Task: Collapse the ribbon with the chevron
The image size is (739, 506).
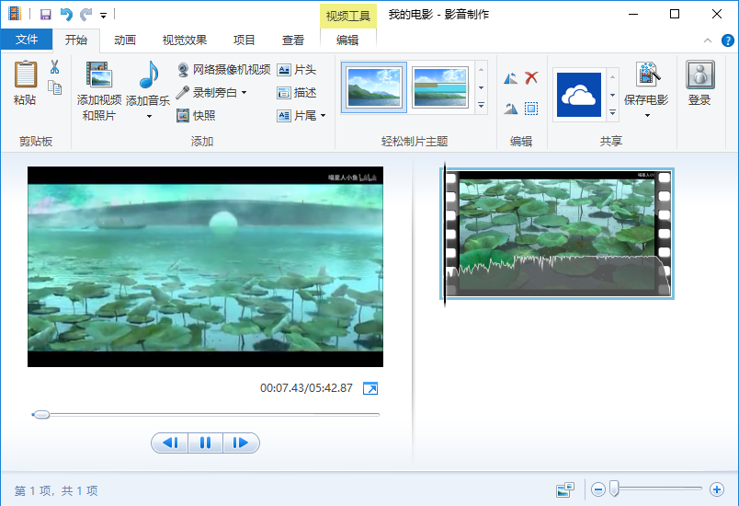Action: coord(708,40)
